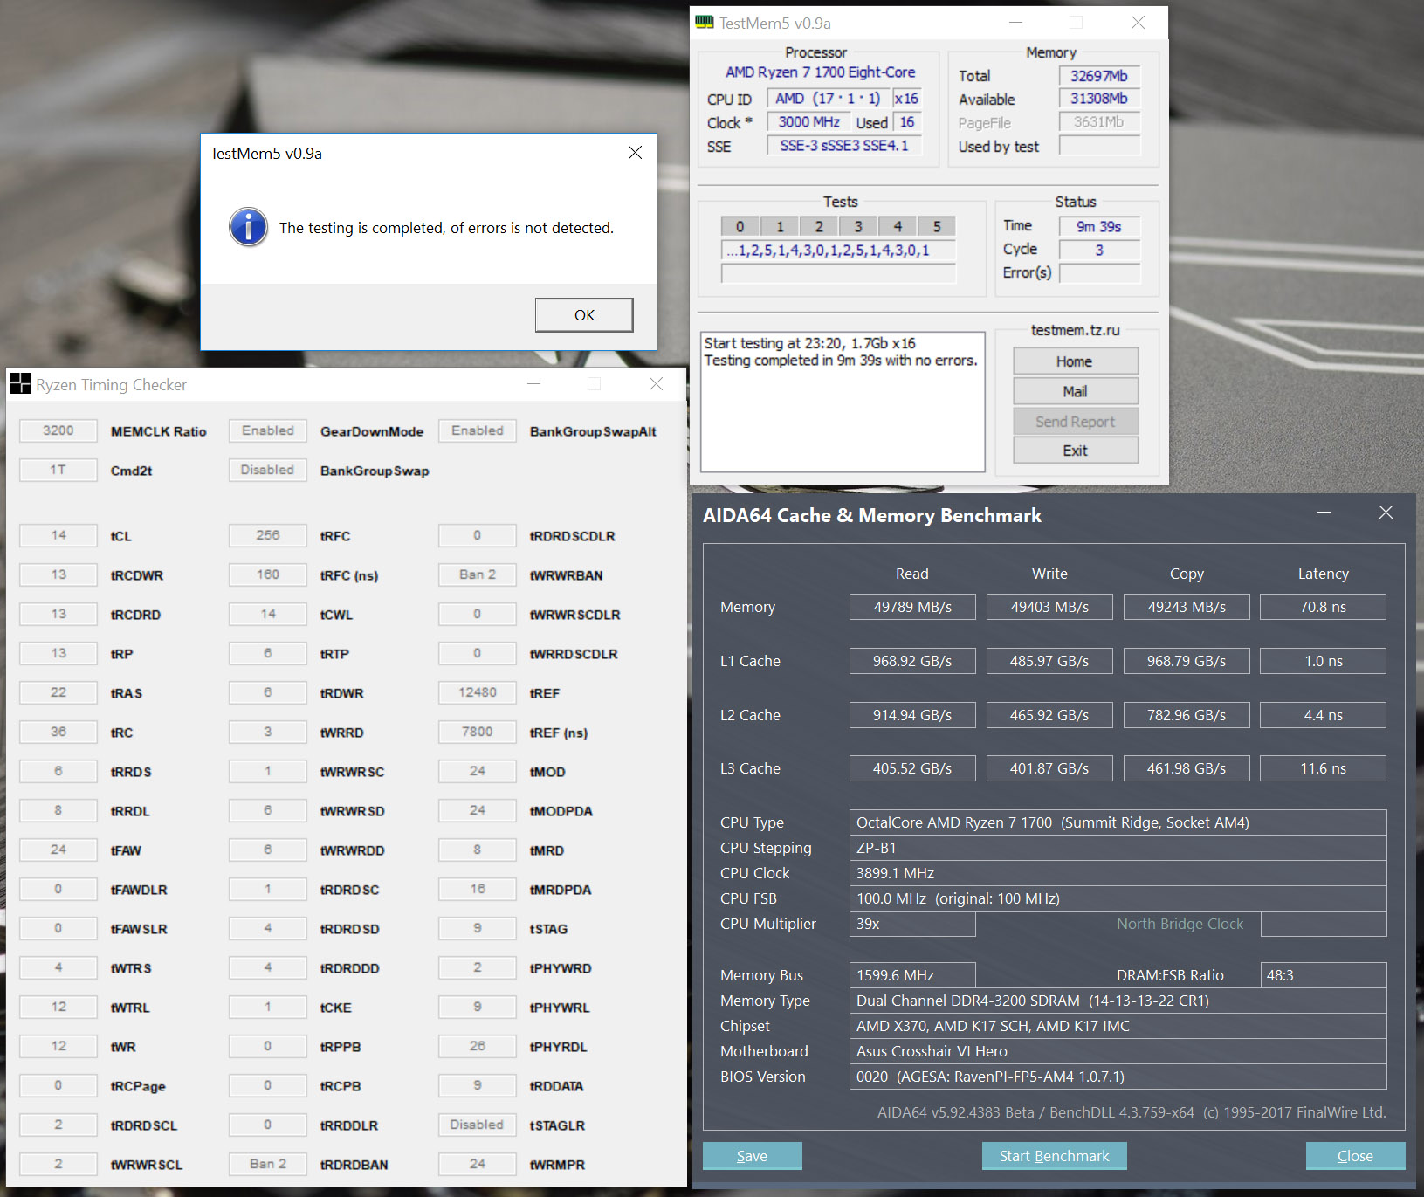Viewport: 1424px width, 1197px height.
Task: Click the tRFC (ns) 160 field
Action: (x=268, y=574)
